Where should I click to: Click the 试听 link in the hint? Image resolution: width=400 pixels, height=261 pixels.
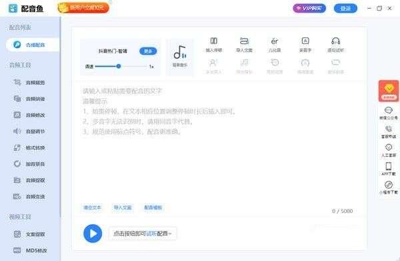[x=151, y=234]
